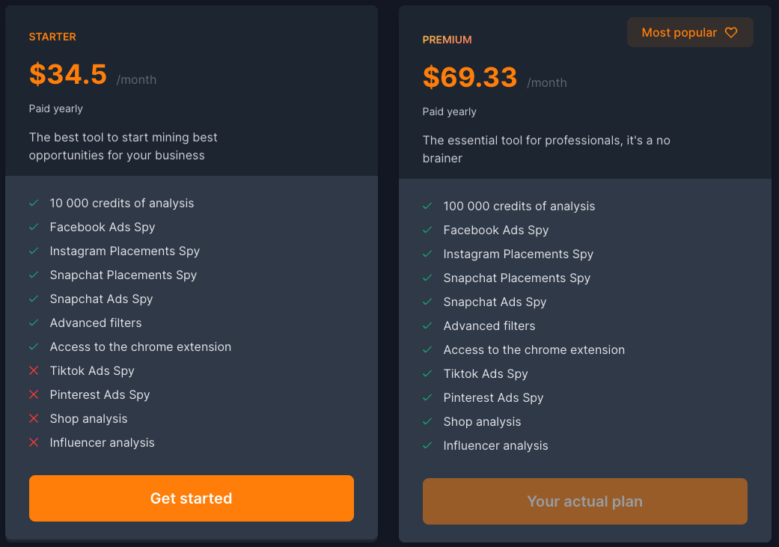This screenshot has height=547, width=779.
Task: Click Starter's Access to the chrome extension text
Action: point(140,347)
